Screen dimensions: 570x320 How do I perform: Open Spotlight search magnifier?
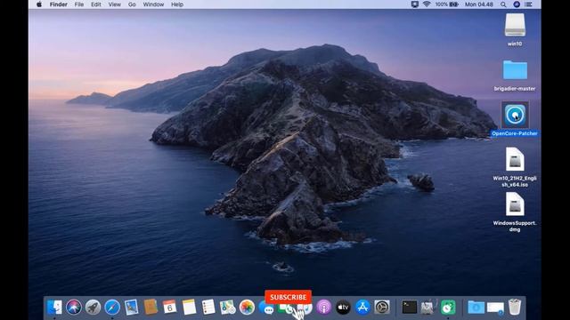click(503, 4)
